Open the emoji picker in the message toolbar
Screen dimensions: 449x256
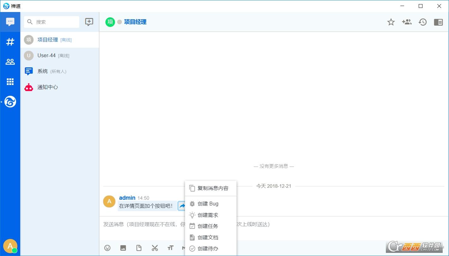pyautogui.click(x=107, y=248)
